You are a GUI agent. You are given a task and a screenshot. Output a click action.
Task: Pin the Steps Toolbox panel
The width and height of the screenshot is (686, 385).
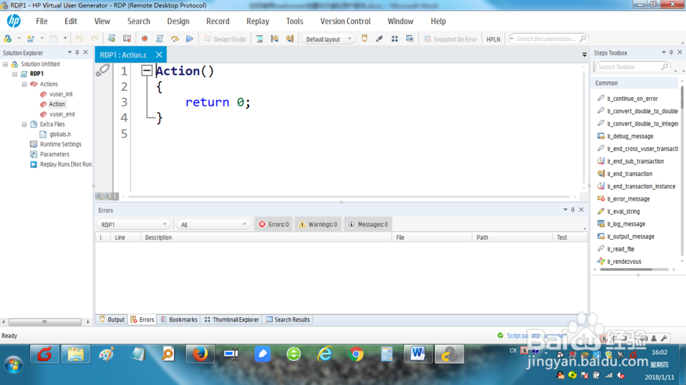(672, 53)
